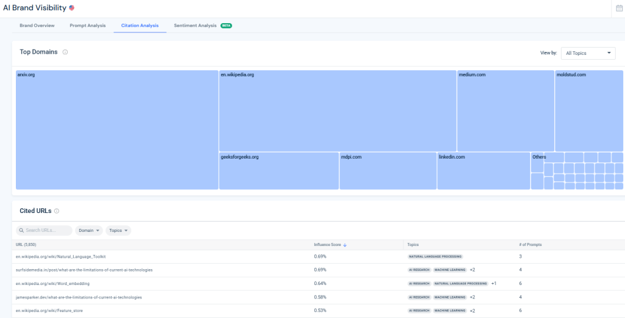Select the arxiv.org treemap block
Screen dimensions: 625x318
[x=117, y=130]
